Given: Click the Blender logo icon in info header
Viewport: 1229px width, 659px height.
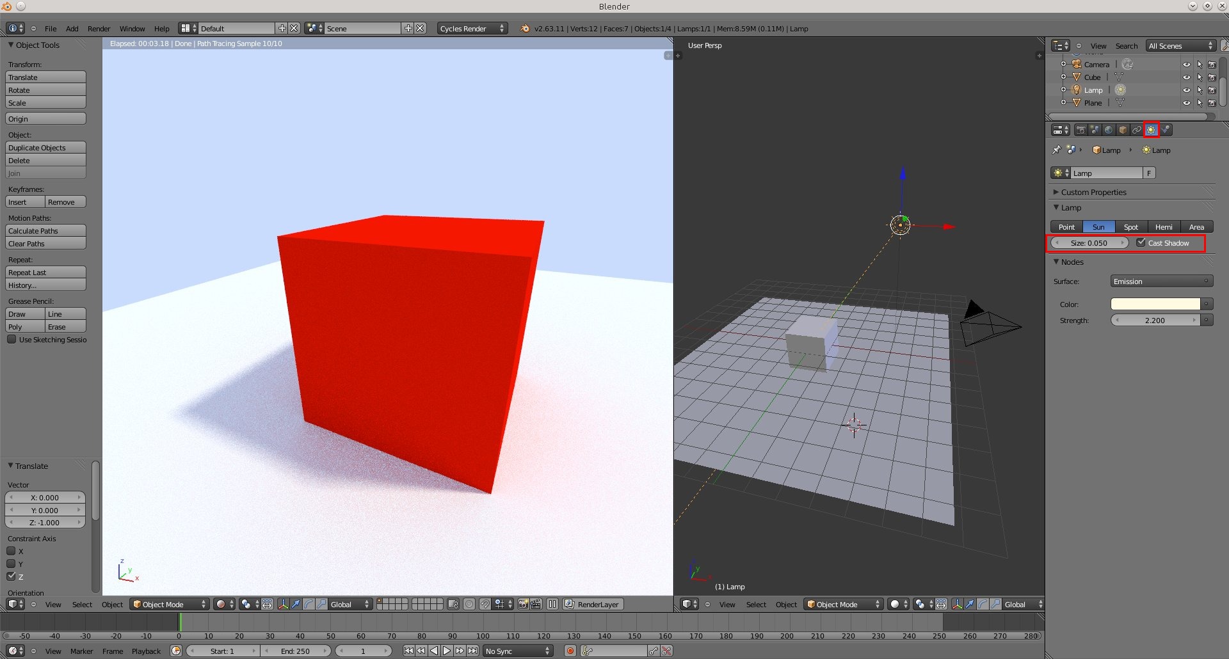Looking at the screenshot, I should click(525, 29).
